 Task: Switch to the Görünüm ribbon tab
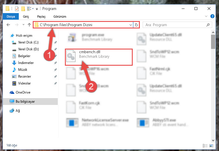click(x=60, y=16)
